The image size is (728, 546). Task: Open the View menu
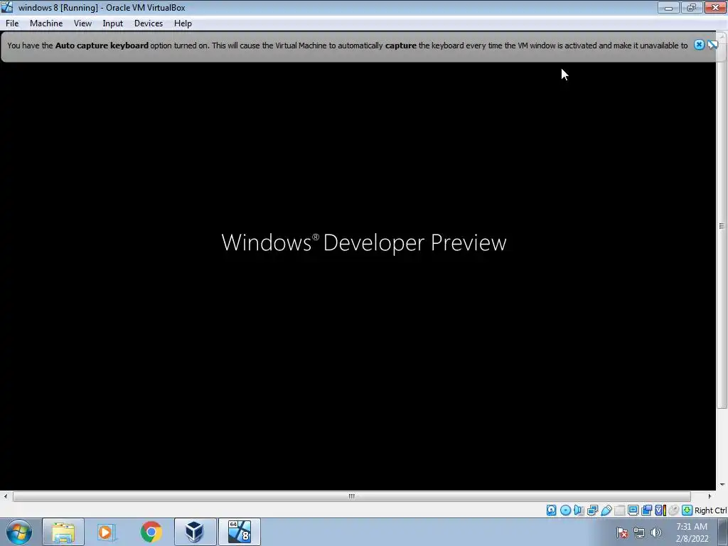[82, 23]
